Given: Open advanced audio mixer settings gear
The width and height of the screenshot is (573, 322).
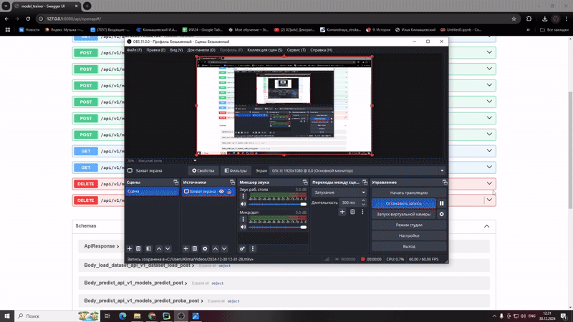Looking at the screenshot, I should 243,249.
